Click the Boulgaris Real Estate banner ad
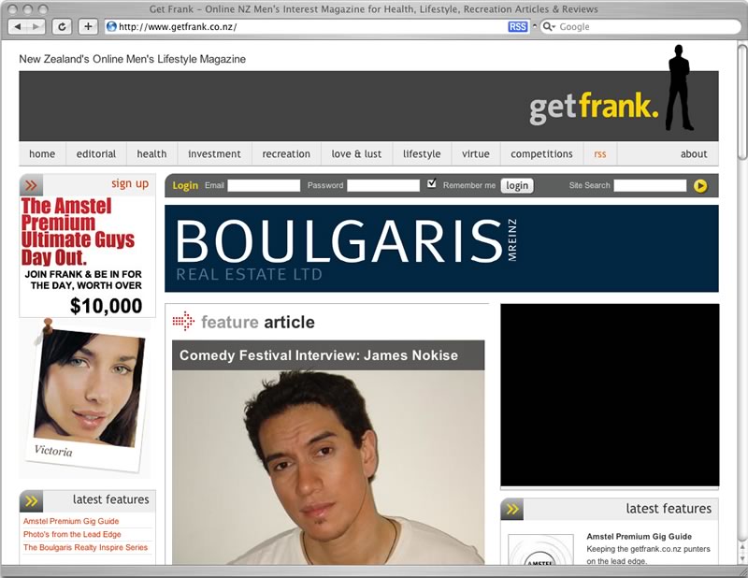This screenshot has width=748, height=578. tap(441, 248)
